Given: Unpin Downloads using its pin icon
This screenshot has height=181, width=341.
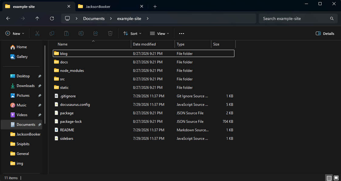Looking at the screenshot, I should tap(39, 86).
